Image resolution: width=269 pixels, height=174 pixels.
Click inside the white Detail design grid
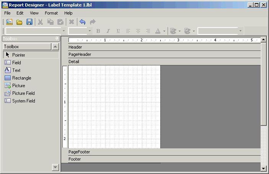[x=114, y=107]
